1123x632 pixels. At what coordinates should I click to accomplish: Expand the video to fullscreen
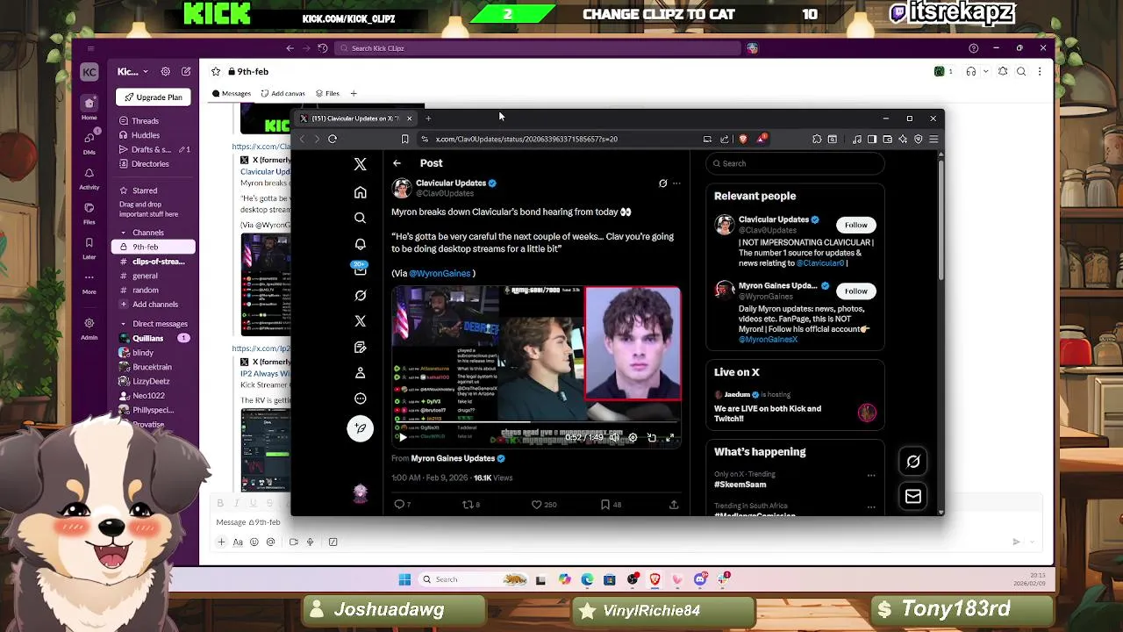[x=670, y=437]
